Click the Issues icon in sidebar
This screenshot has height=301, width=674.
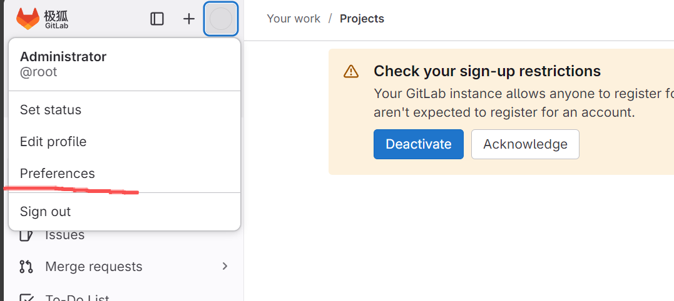26,235
